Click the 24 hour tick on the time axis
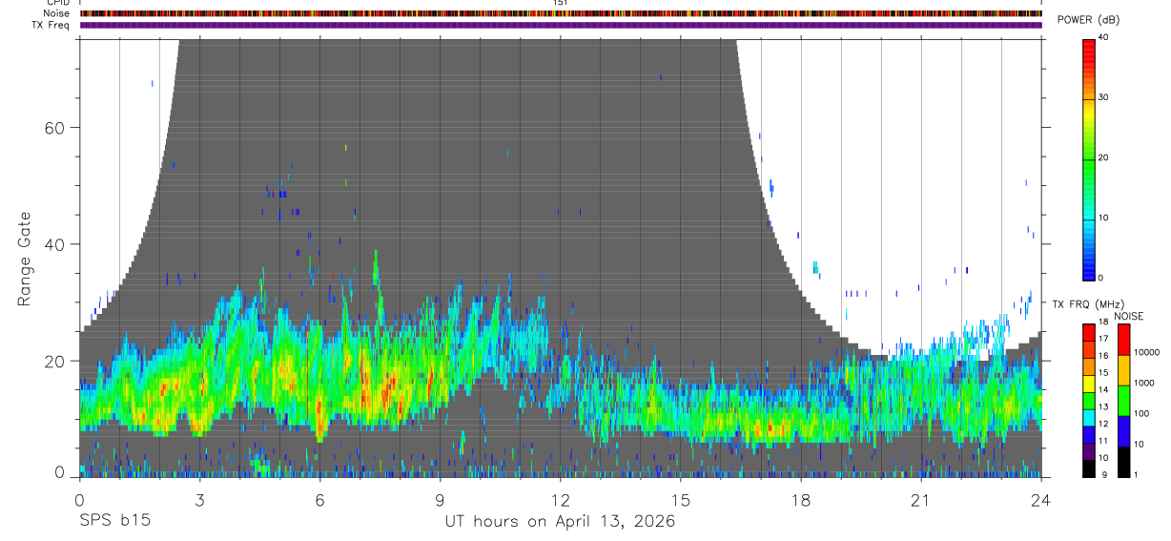This screenshot has width=1171, height=541. point(1040,500)
